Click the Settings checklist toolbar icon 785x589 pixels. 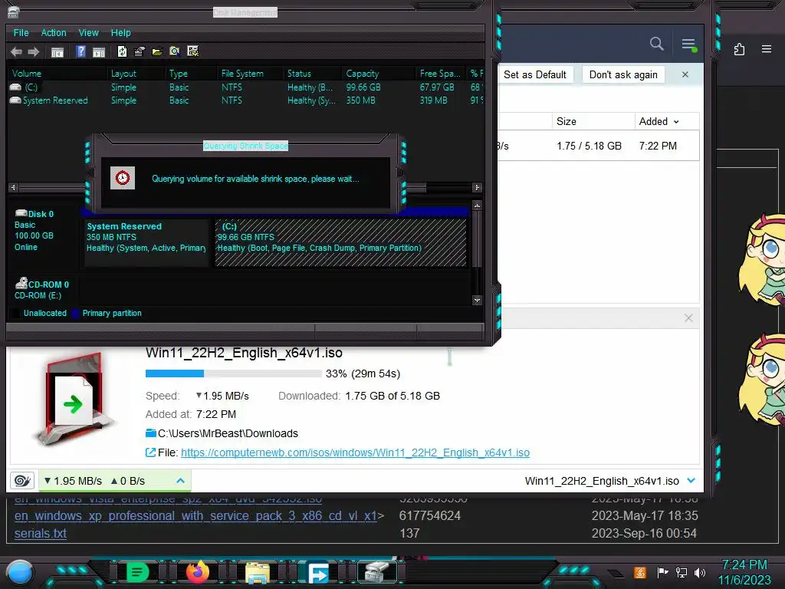point(192,51)
